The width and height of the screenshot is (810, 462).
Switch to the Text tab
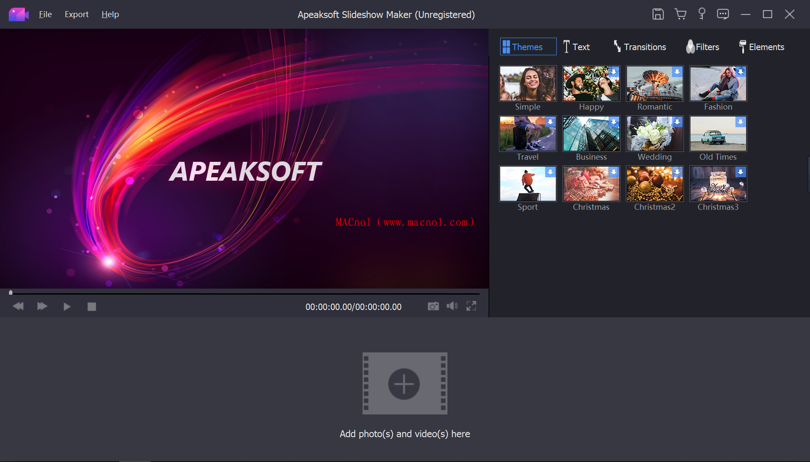tap(576, 47)
